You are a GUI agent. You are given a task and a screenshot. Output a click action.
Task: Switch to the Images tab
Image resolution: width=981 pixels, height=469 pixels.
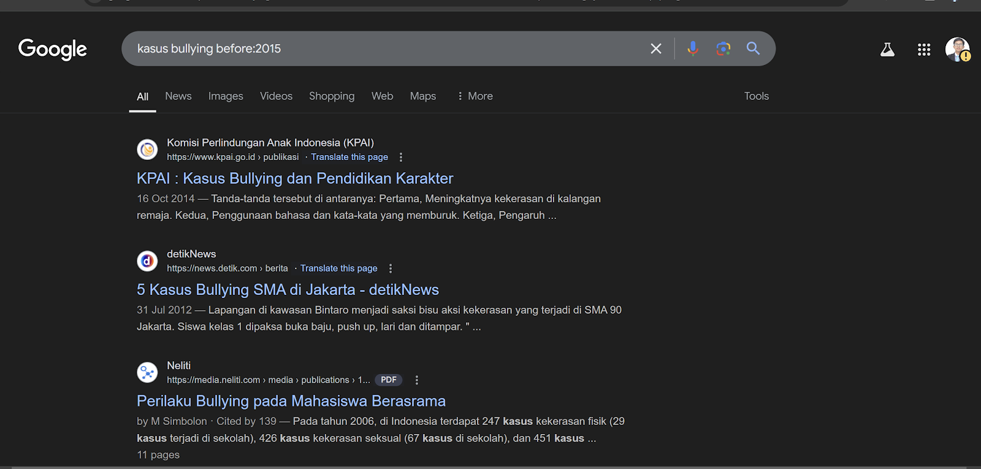pyautogui.click(x=226, y=96)
